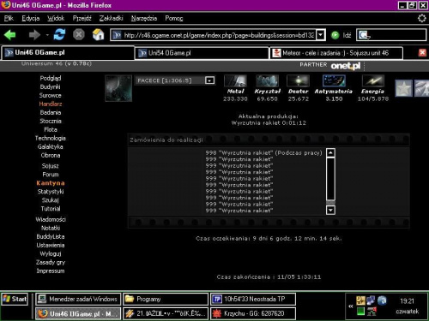Click the FACECE planet thumbnail image
Image resolution: width=429 pixels, height=321 pixels.
coord(118,88)
